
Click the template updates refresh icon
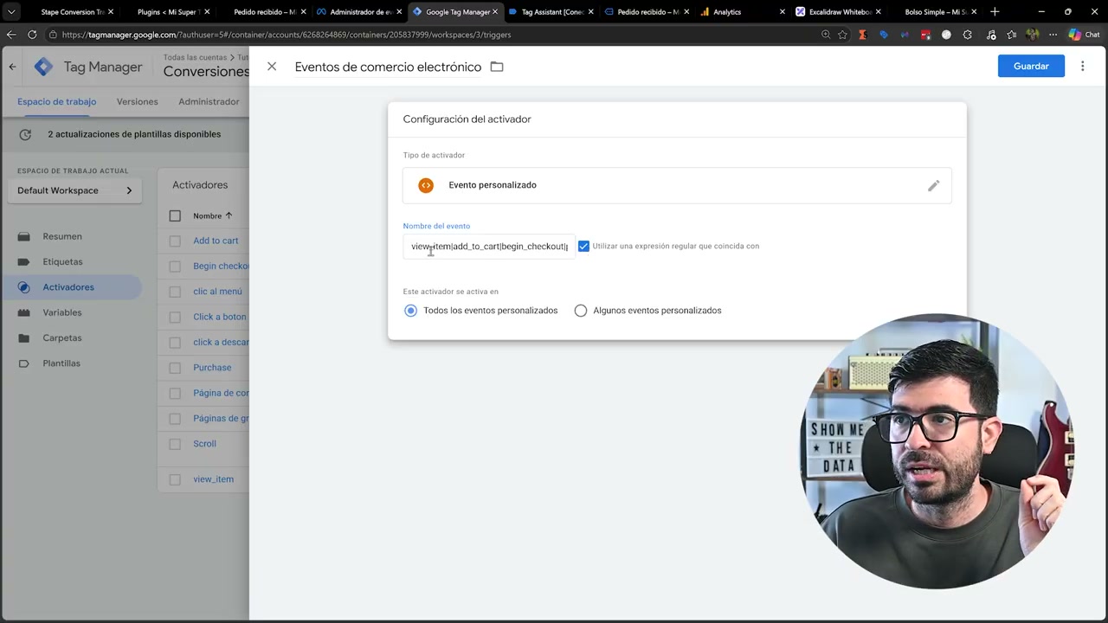[25, 134]
